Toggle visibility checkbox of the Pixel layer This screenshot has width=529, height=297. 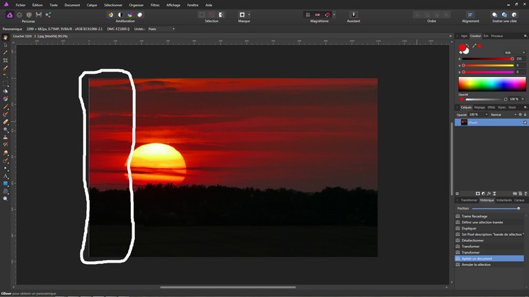pos(526,122)
